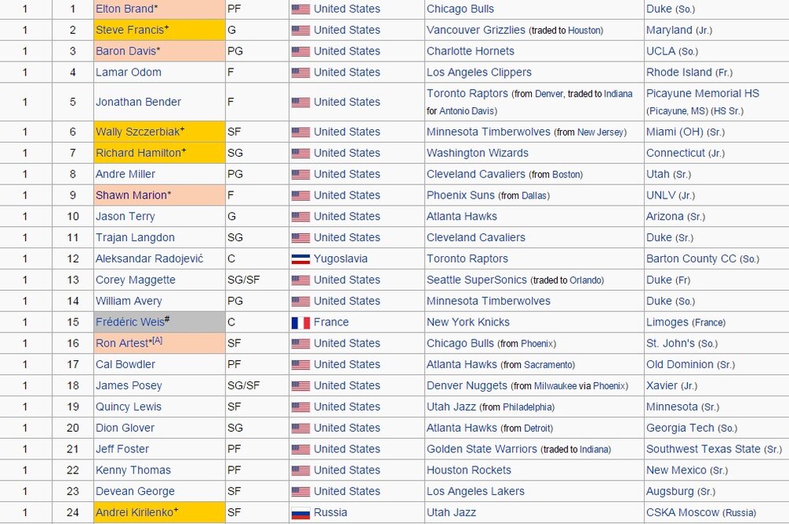Open the Charlotte Hornets team link

click(x=470, y=50)
